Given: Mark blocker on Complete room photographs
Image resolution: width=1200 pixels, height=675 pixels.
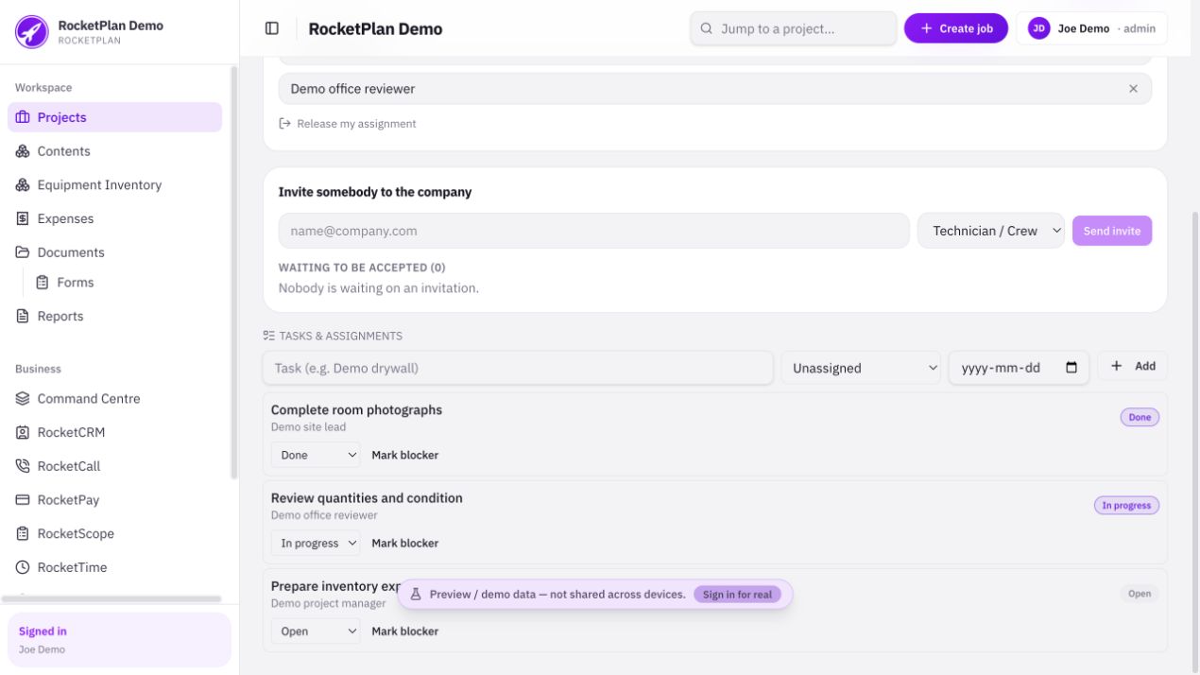Looking at the screenshot, I should 404,455.
